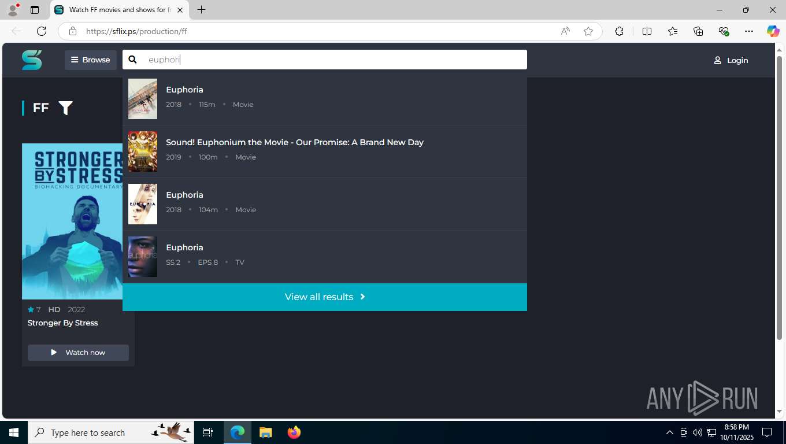Open notification center icon
786x444 pixels.
767,432
